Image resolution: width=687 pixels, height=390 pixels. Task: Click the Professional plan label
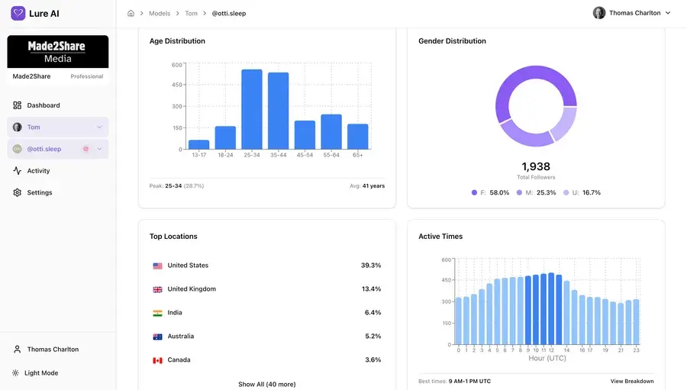[x=87, y=76]
